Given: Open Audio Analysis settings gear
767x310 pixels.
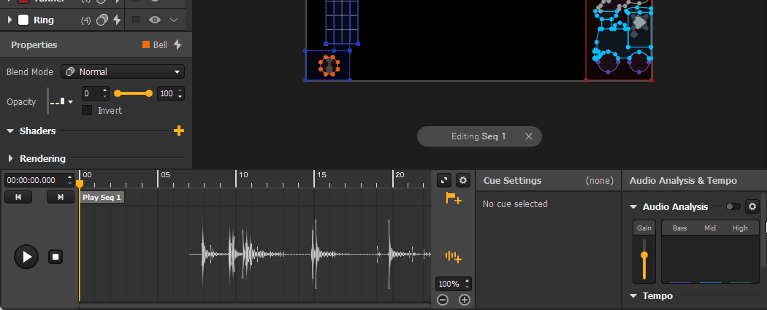Looking at the screenshot, I should coord(752,206).
